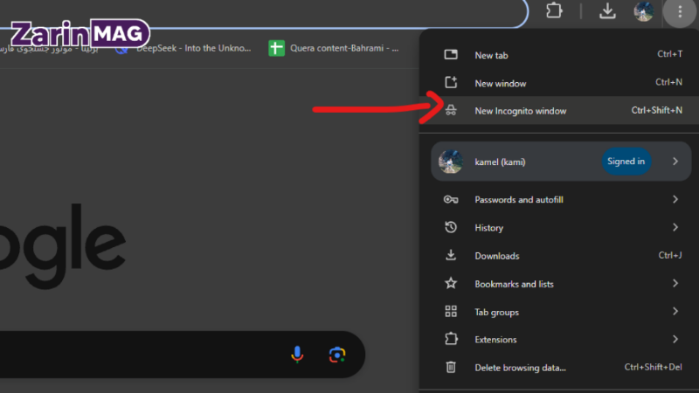Click the download arrow icon beside Downloads

(x=451, y=255)
